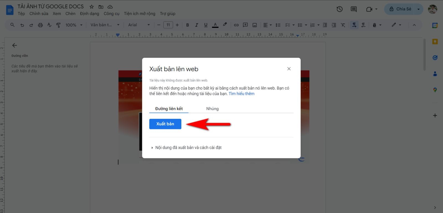Open the highlight color pen
Image resolution: width=443 pixels, height=213 pixels.
coord(225,25)
